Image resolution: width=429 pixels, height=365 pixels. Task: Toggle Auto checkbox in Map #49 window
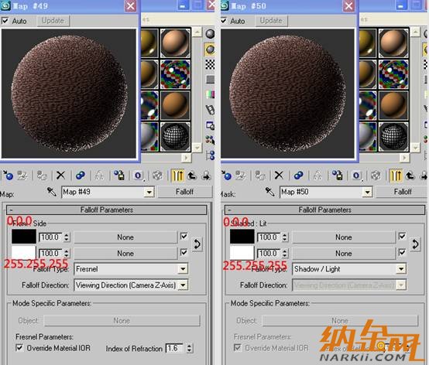[5, 21]
